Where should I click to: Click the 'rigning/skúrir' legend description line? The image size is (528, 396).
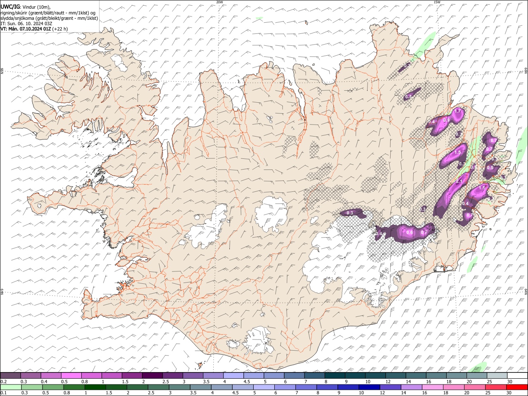click(49, 12)
